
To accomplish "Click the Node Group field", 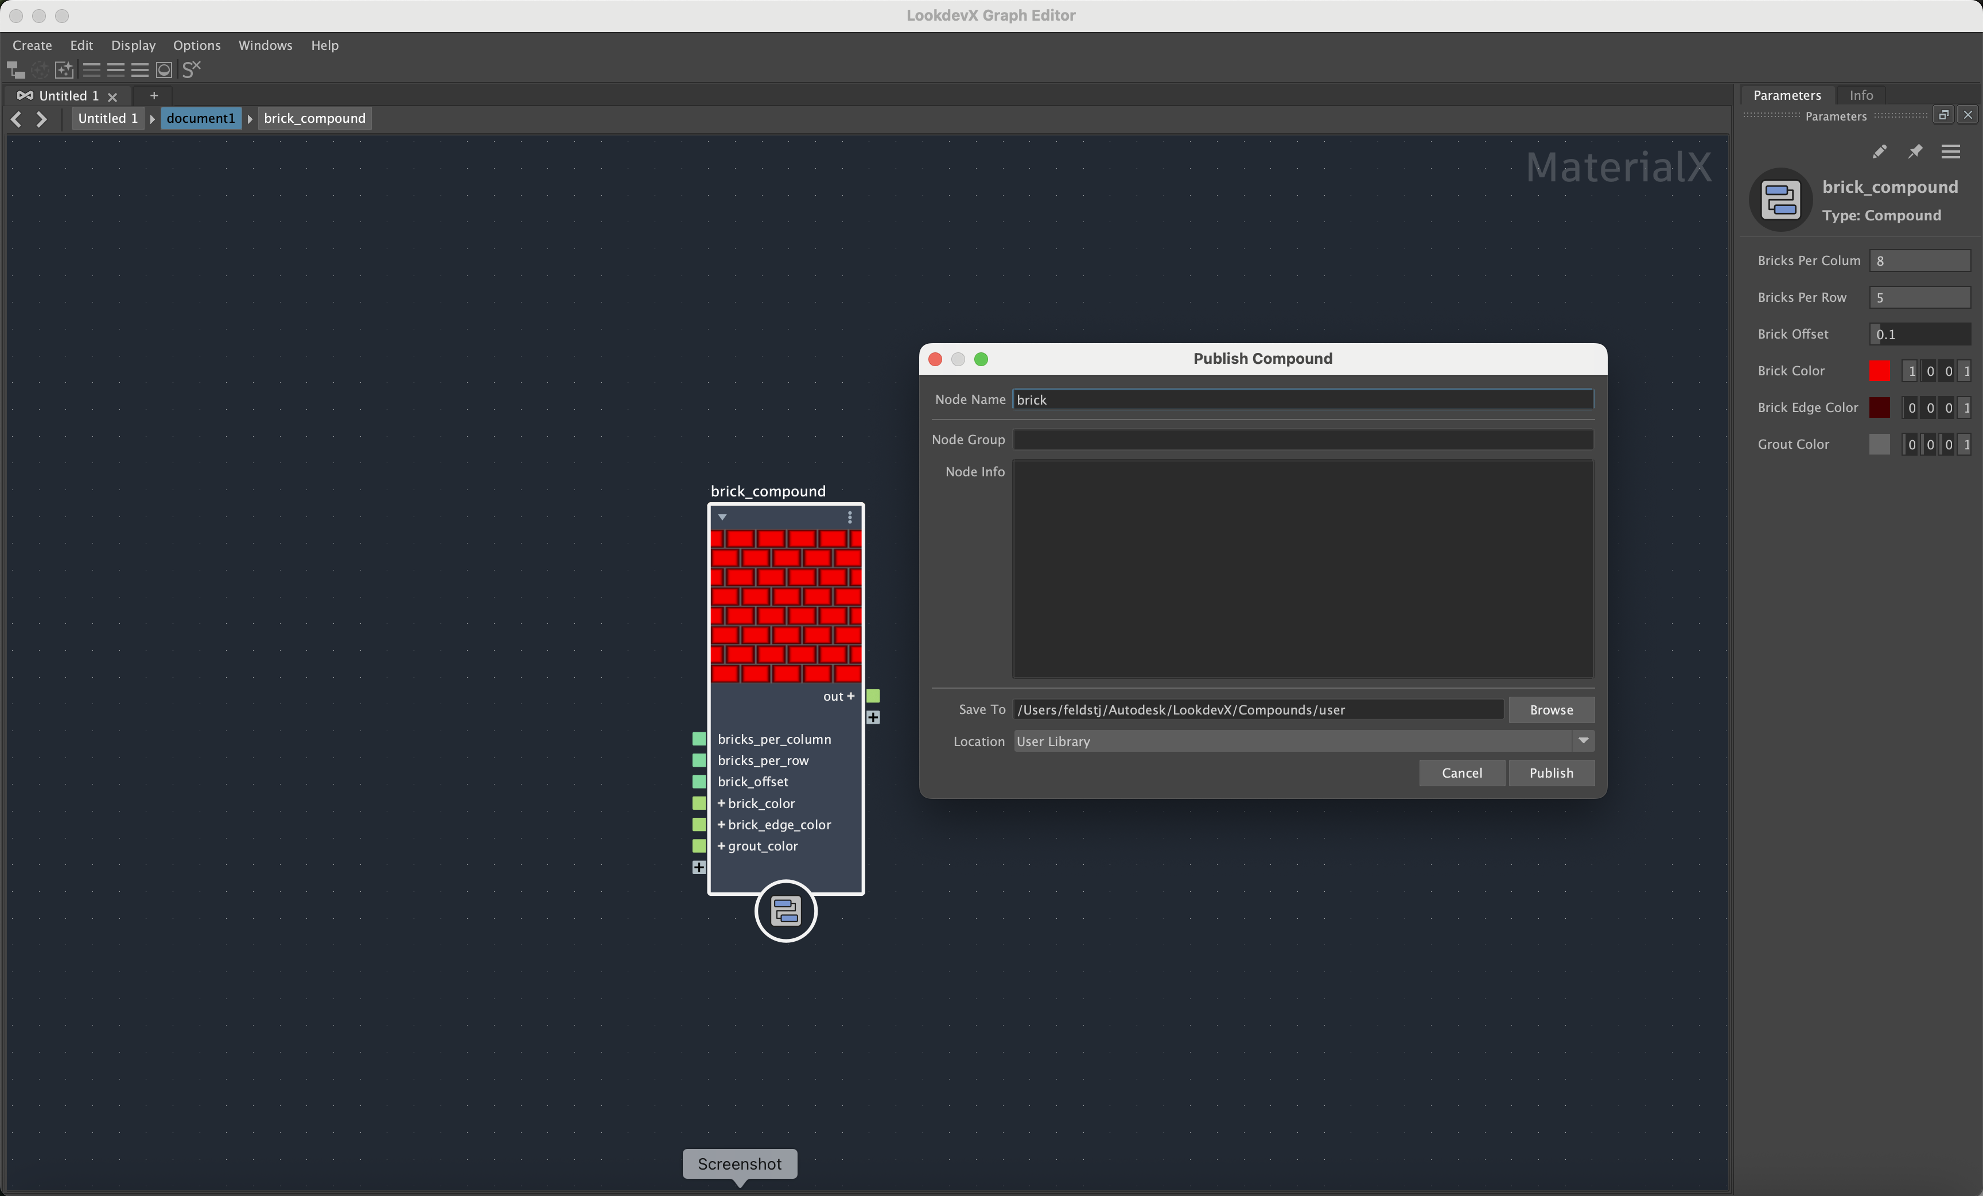I will click(x=1303, y=440).
